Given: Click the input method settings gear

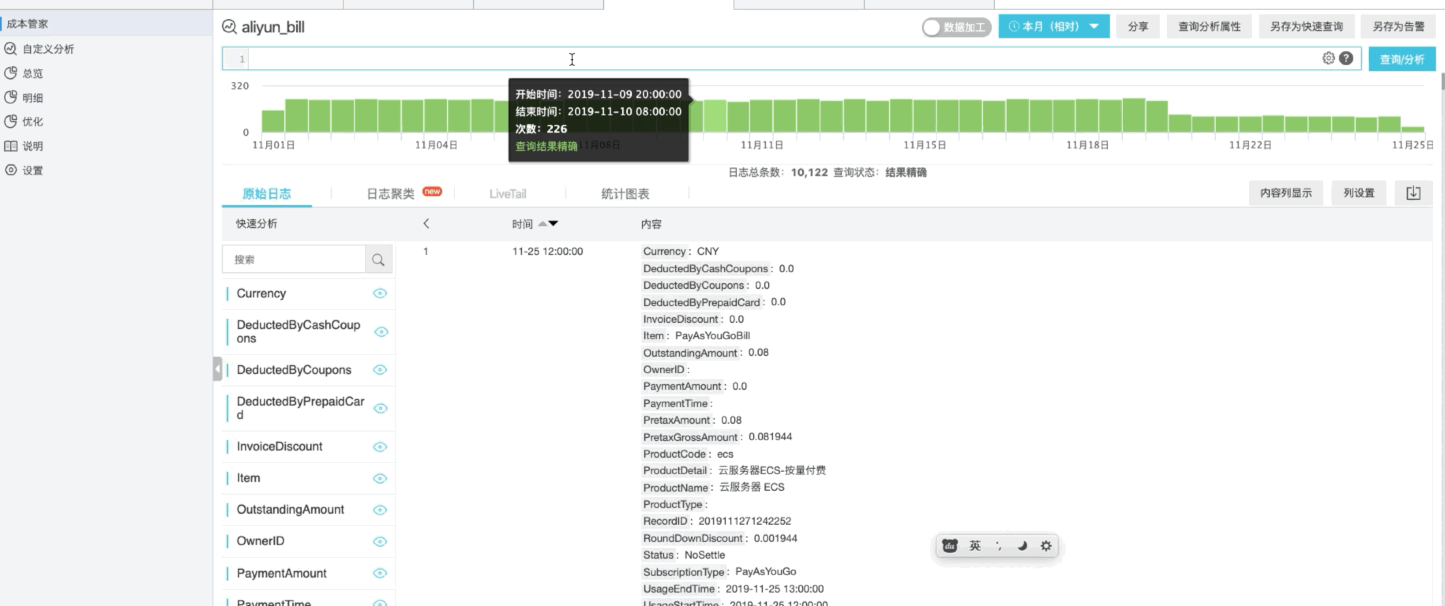Looking at the screenshot, I should (1045, 546).
